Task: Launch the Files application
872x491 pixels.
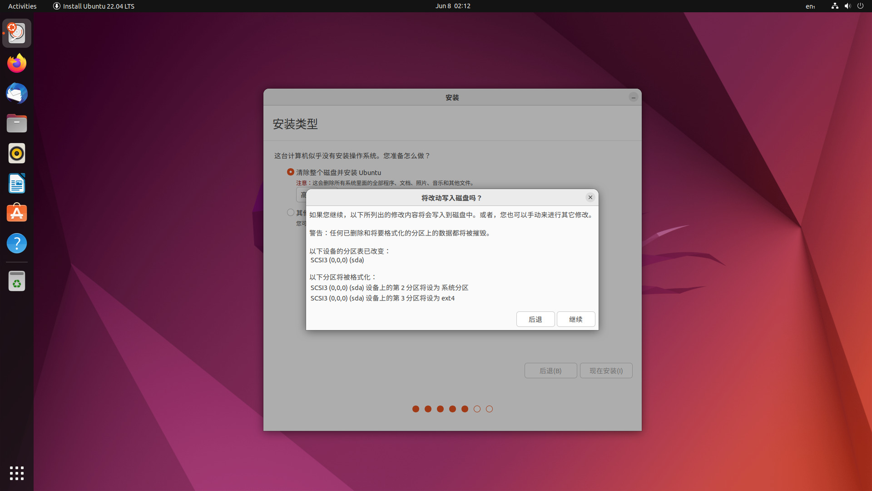Action: coord(16,123)
